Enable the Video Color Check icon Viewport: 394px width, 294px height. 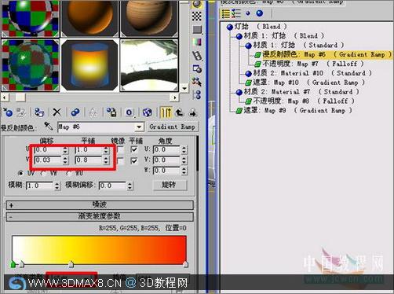tap(197, 42)
